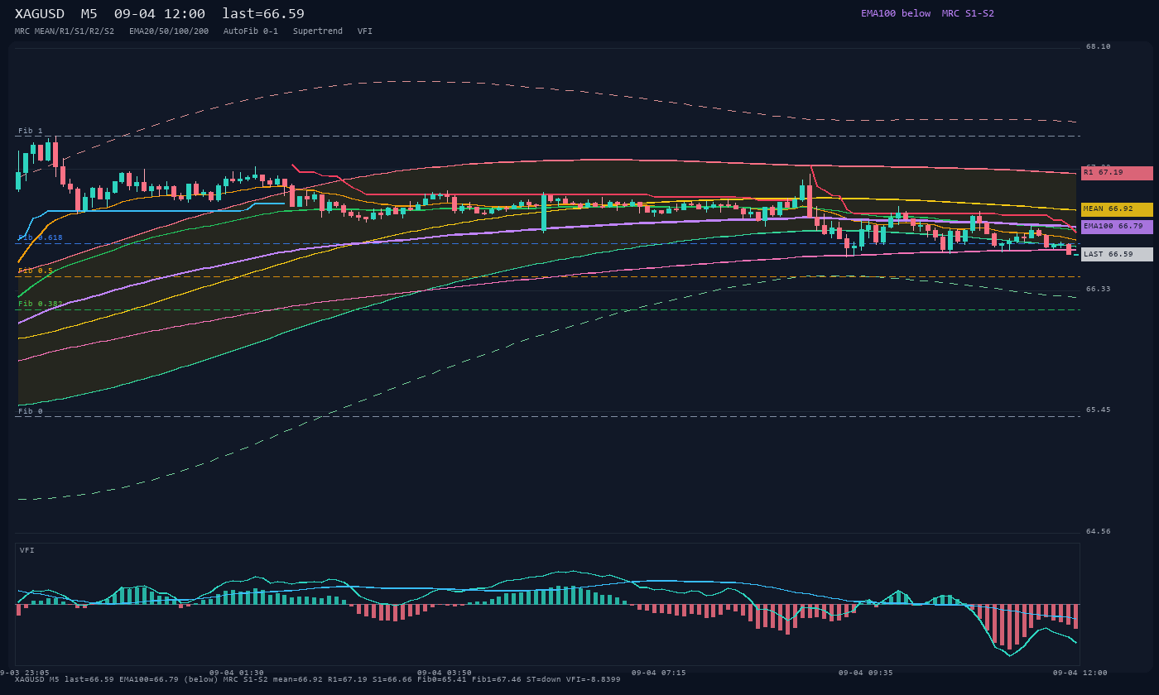Select the Supertrend legend entry

[318, 31]
